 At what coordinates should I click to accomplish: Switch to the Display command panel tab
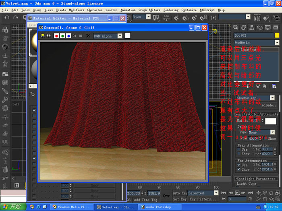click(267, 27)
